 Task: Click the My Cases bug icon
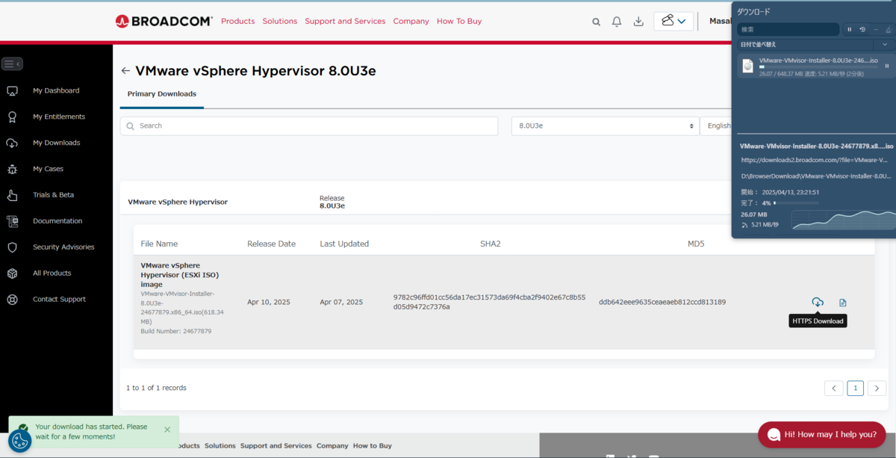[12, 170]
